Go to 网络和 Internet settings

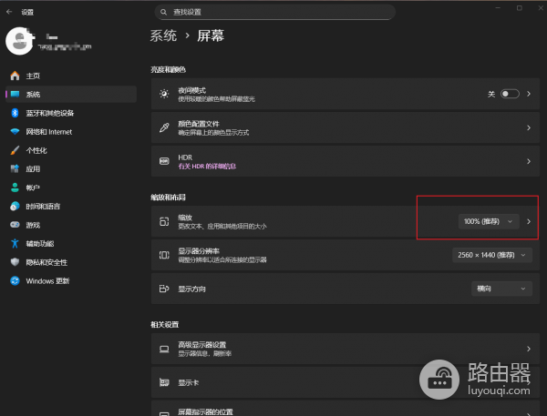(x=71, y=132)
